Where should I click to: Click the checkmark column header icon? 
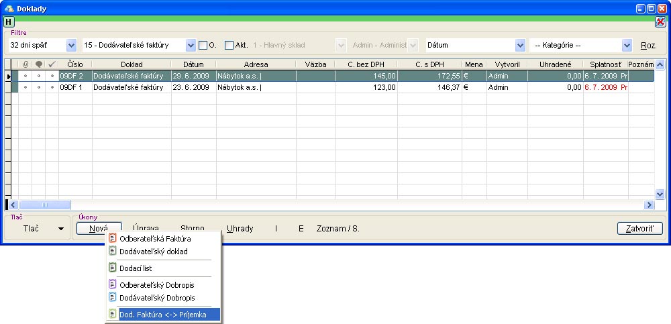[x=52, y=65]
